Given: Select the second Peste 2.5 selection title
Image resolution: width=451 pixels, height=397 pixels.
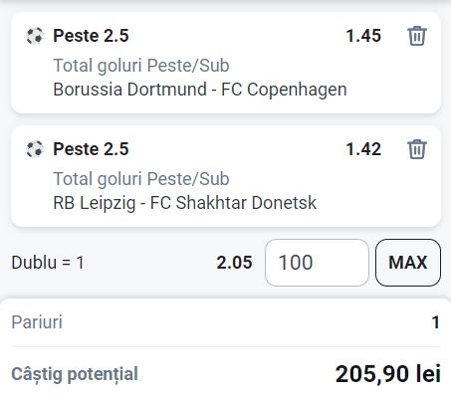Looking at the screenshot, I should pyautogui.click(x=91, y=149).
